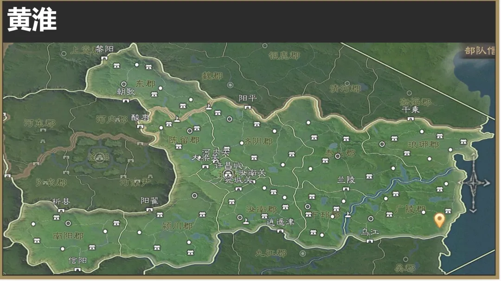Select the 陈留郡 region label
The height and width of the screenshot is (281, 501).
(x=184, y=140)
